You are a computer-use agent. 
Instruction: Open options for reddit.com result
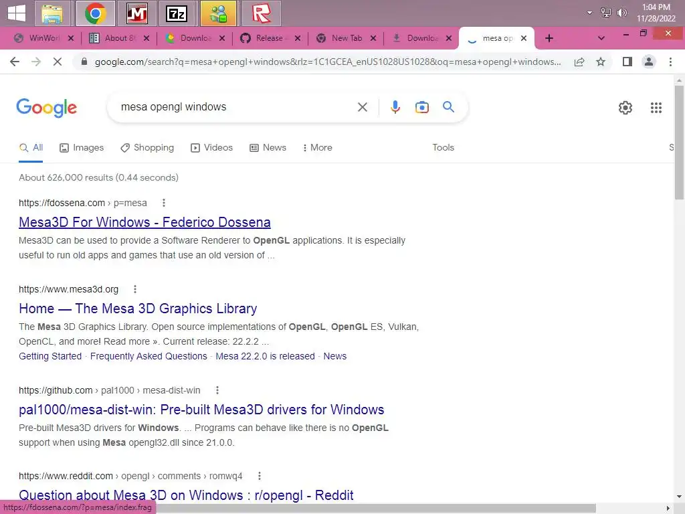pyautogui.click(x=260, y=476)
